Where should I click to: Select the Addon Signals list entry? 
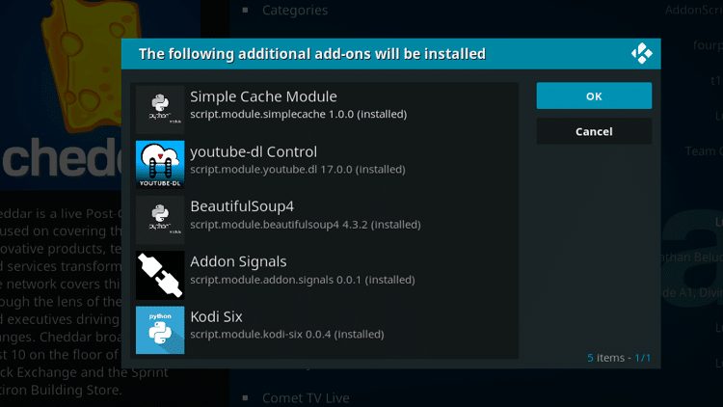click(x=325, y=275)
